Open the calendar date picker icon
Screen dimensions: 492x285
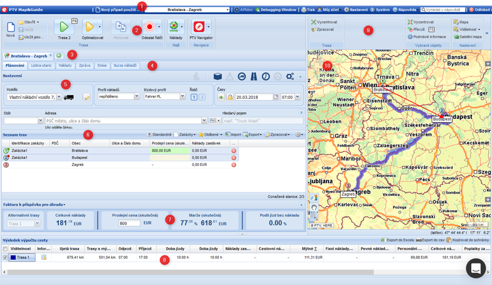(x=276, y=97)
